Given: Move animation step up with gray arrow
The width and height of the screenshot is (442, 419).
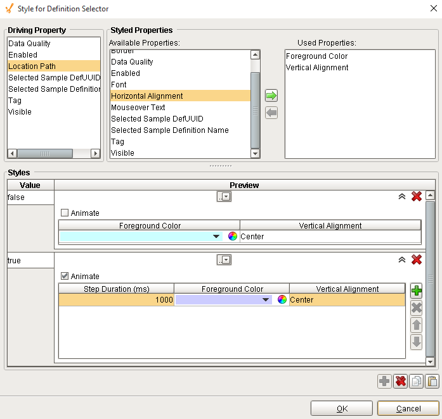Looking at the screenshot, I should pyautogui.click(x=417, y=325).
